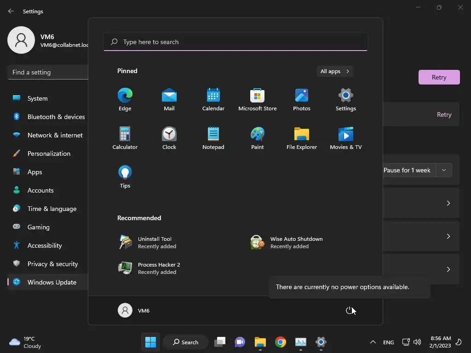Open the Edge browser from pinned apps

point(125,99)
